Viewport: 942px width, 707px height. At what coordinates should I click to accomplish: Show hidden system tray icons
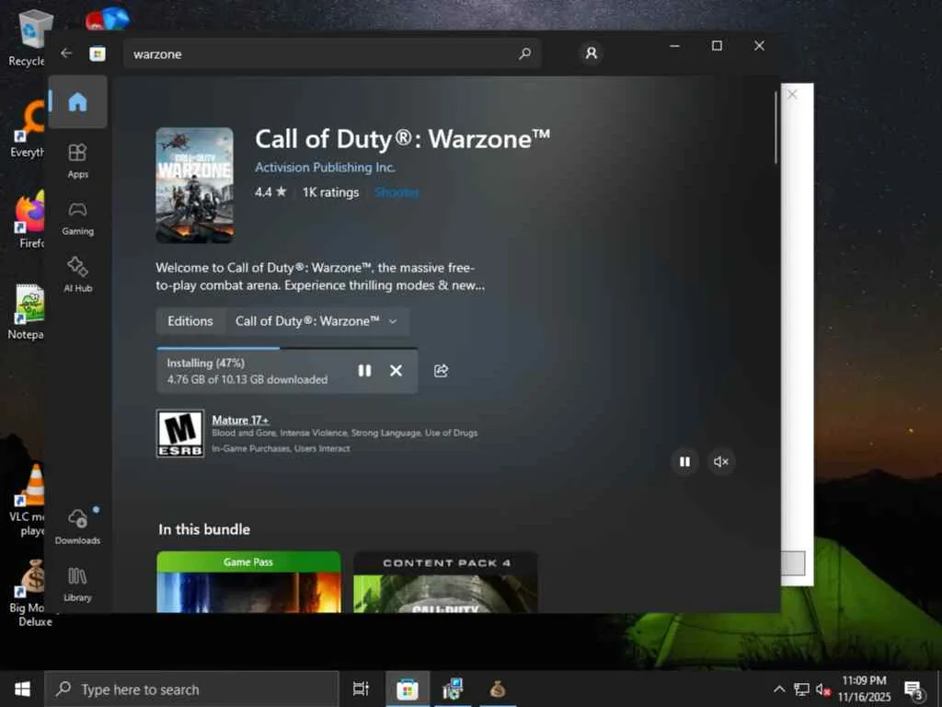779,689
